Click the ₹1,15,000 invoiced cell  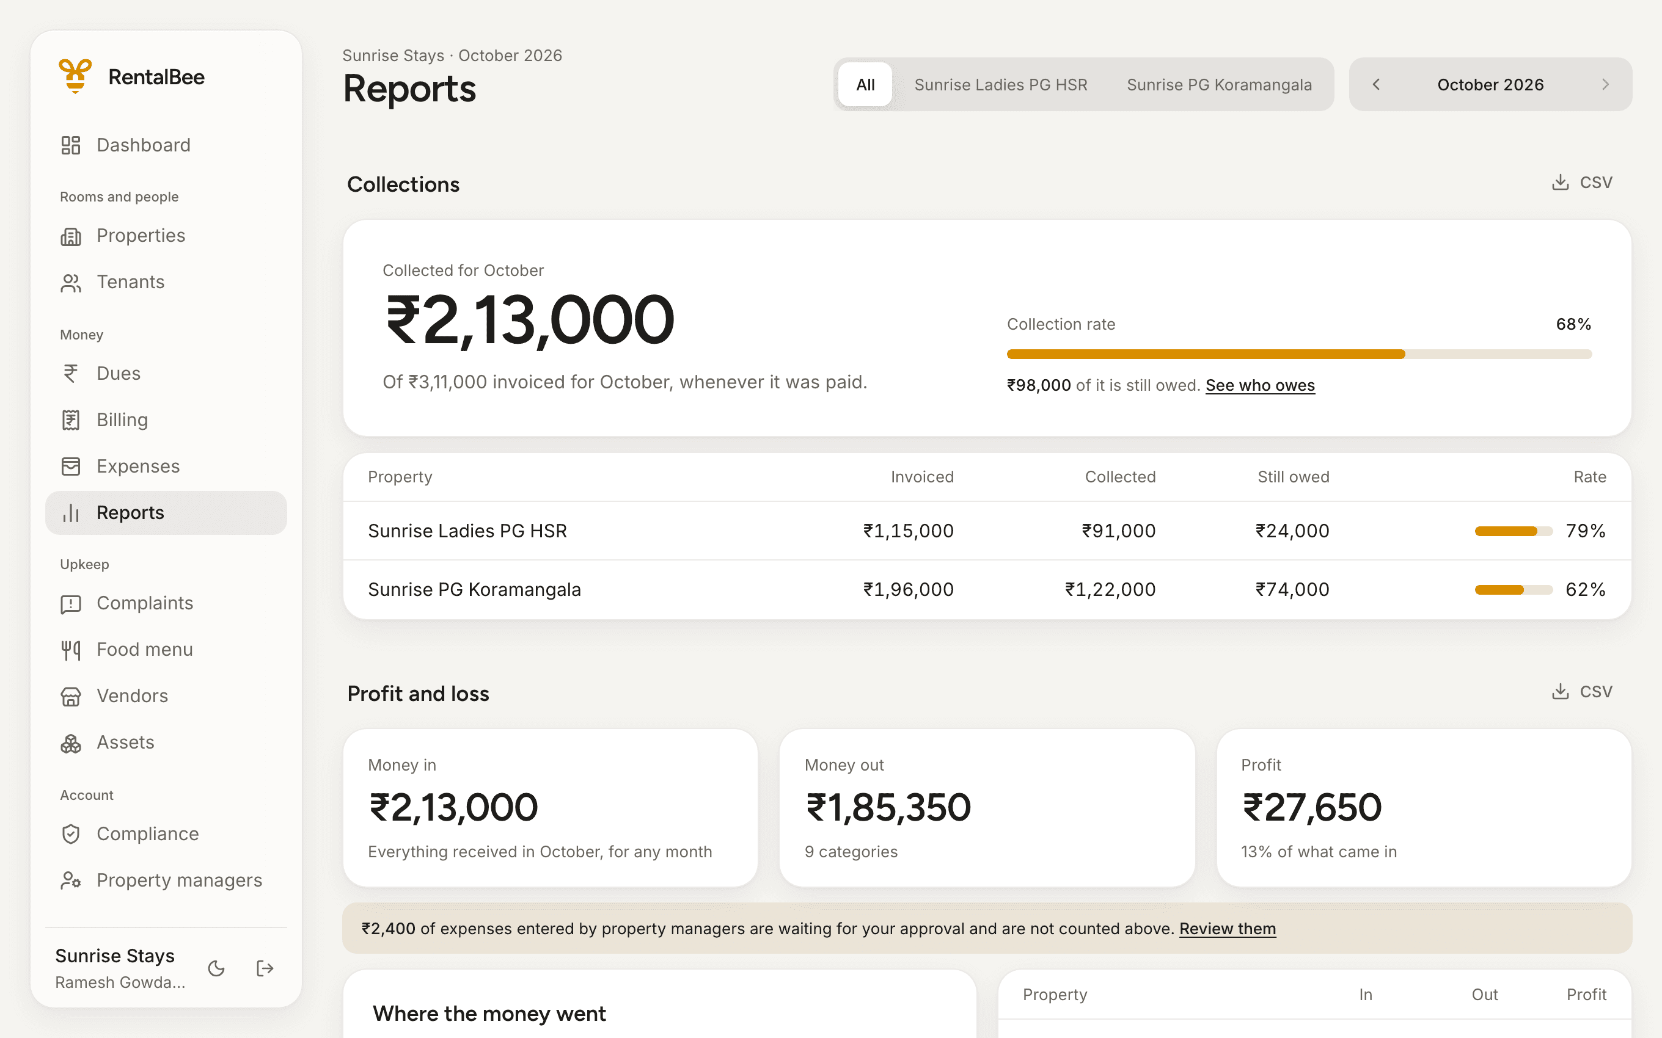point(908,531)
